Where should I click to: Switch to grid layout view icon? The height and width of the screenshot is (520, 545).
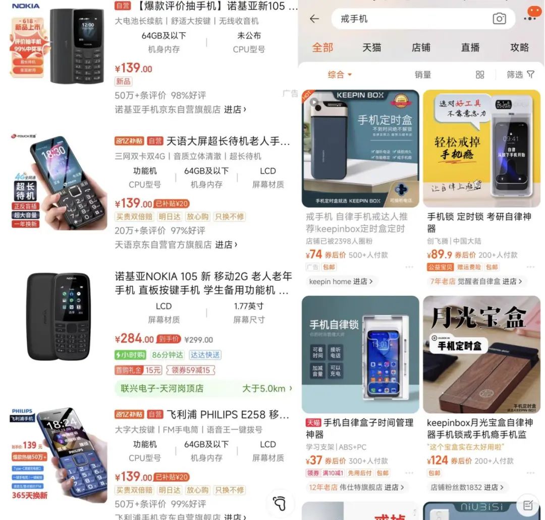coord(480,74)
